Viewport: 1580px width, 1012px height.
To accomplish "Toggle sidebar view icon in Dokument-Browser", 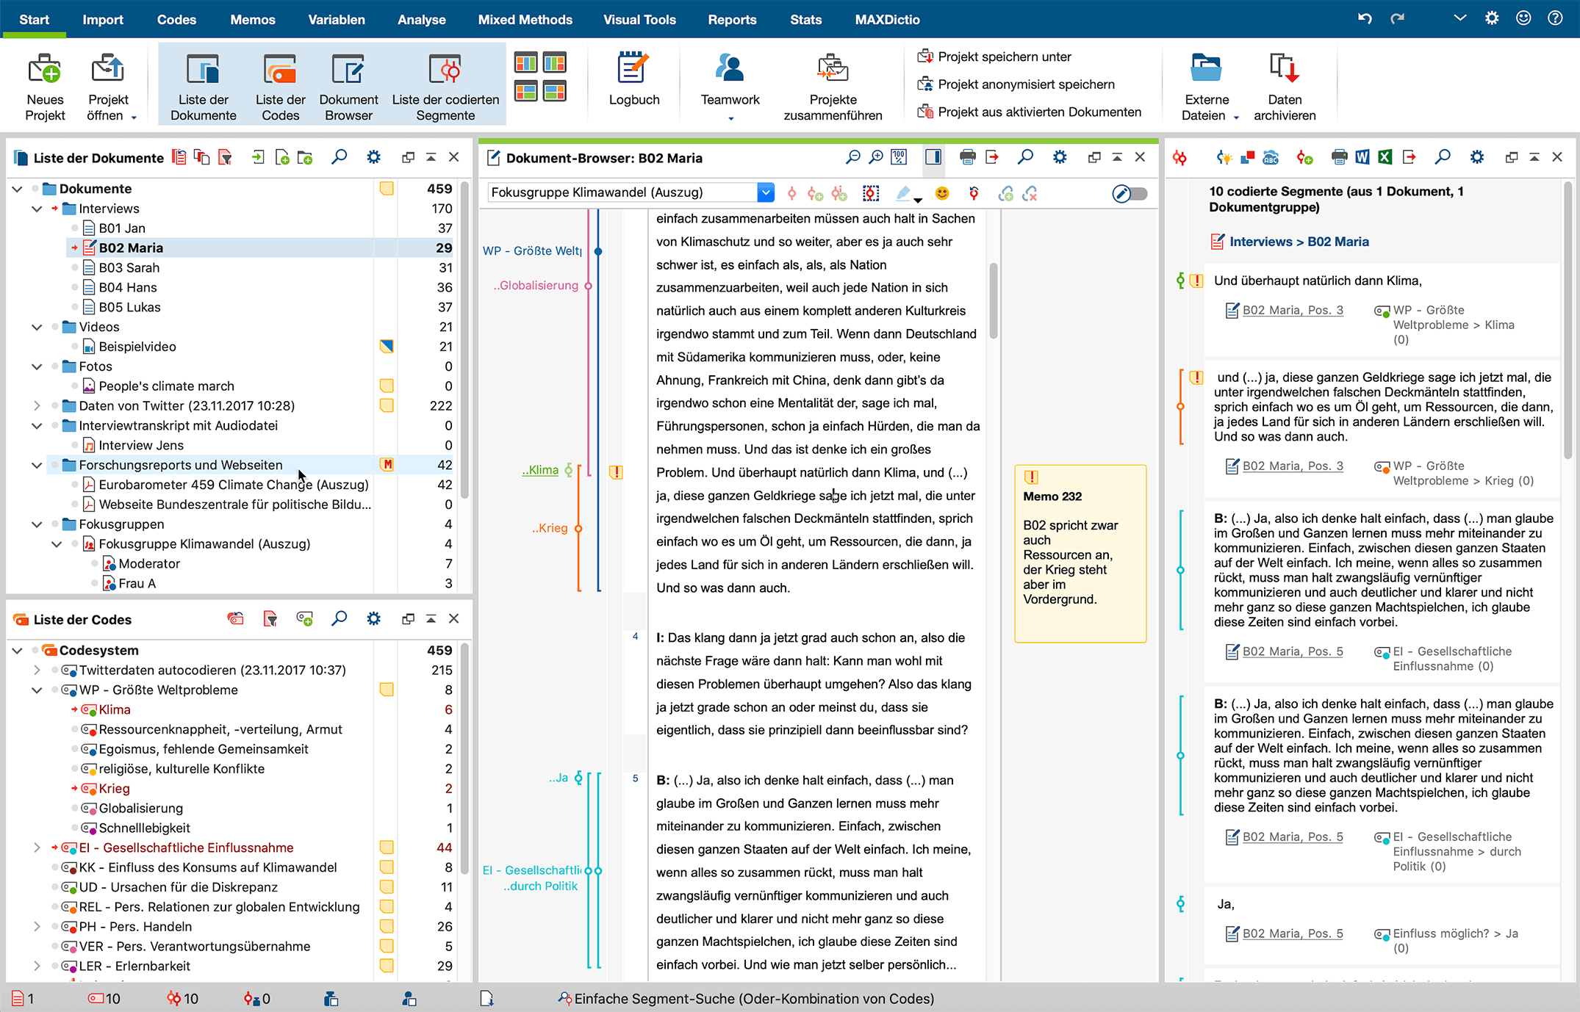I will 933,157.
